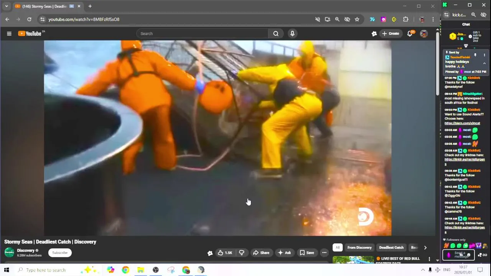
Task: Share the video
Action: point(261,253)
